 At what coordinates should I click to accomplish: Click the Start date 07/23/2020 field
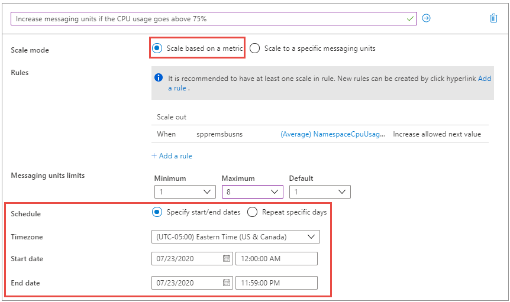(x=186, y=259)
